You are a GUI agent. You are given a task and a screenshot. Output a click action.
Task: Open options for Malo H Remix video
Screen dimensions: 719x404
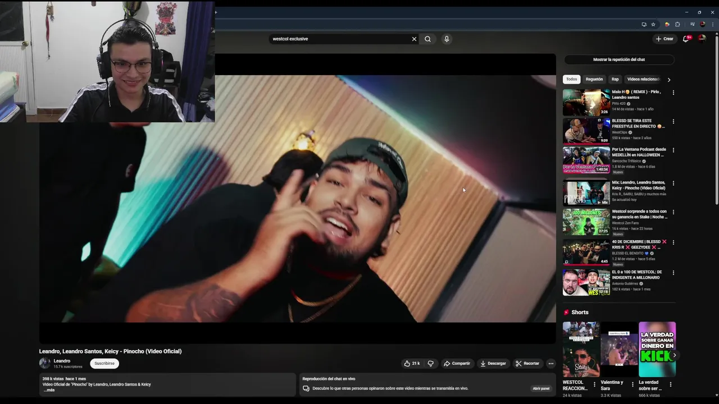pos(673,93)
